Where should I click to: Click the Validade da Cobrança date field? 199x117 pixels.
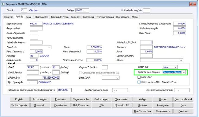[x=65, y=90]
